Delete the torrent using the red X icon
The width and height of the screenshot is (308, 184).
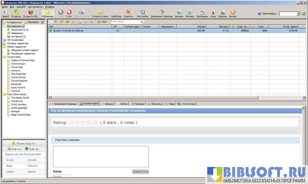[128, 13]
